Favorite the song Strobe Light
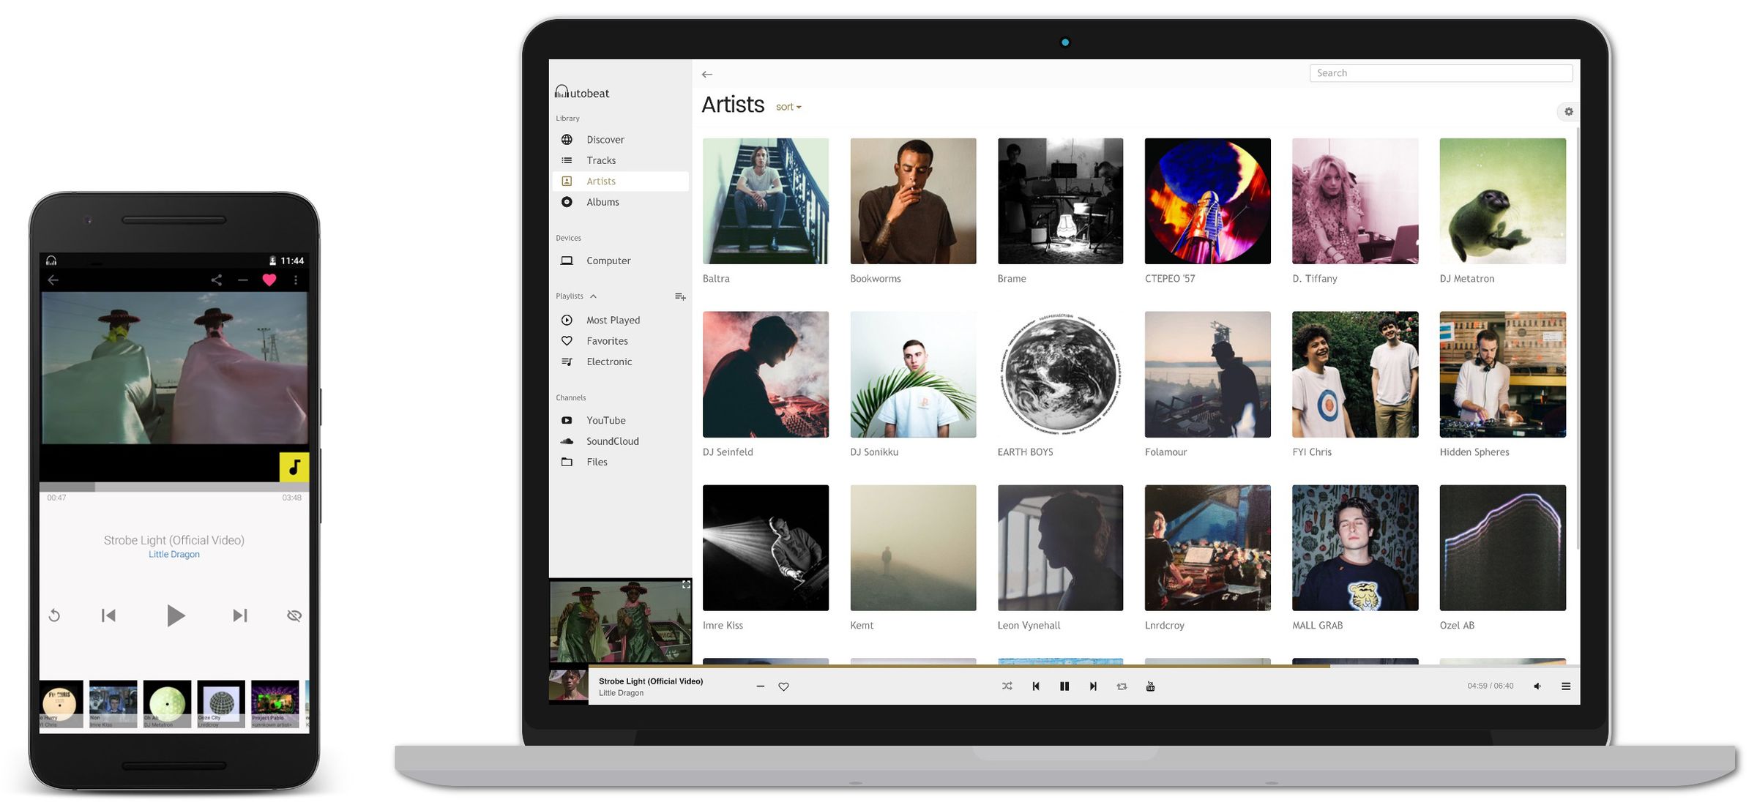Screen dimensions: 1757x805 point(783,686)
